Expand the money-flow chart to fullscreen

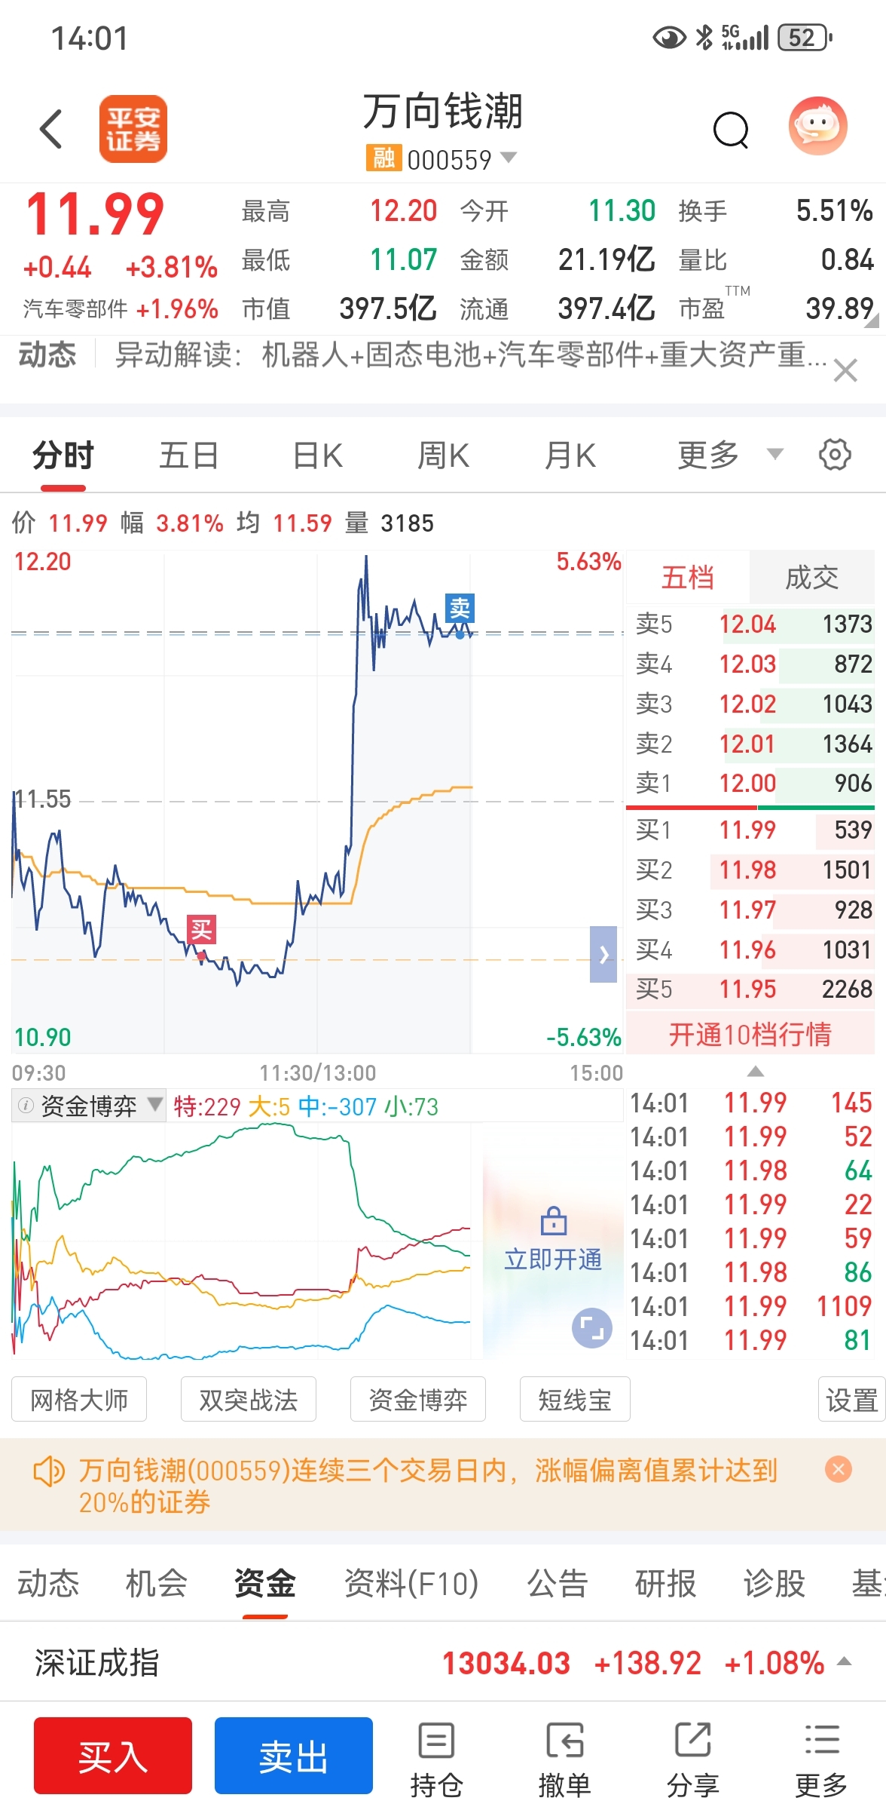pos(592,1328)
